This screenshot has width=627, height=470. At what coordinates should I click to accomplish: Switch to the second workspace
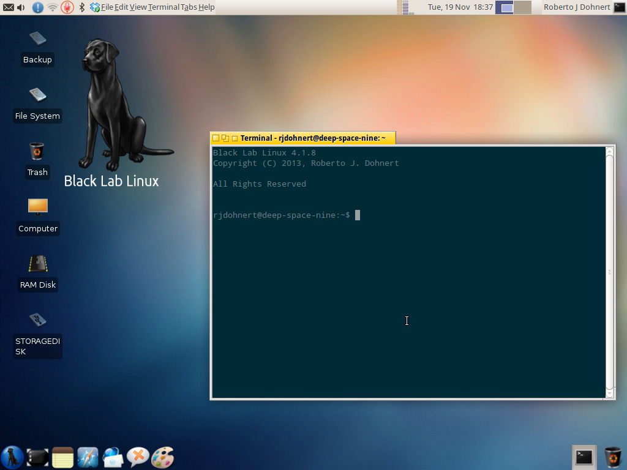(522, 7)
